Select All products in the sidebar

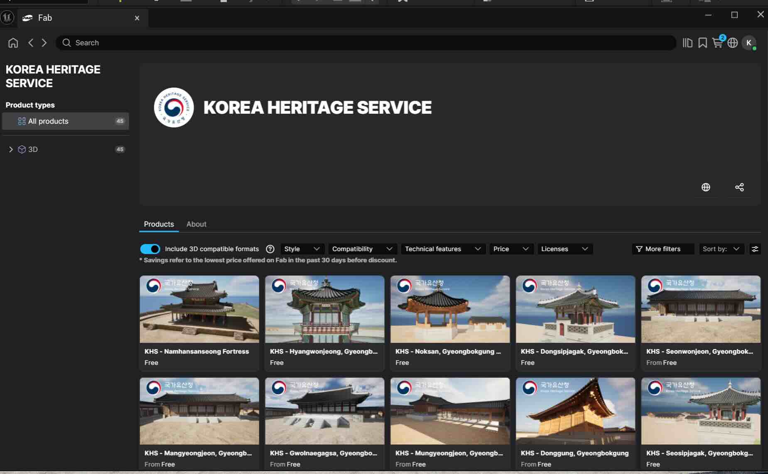[x=48, y=121]
